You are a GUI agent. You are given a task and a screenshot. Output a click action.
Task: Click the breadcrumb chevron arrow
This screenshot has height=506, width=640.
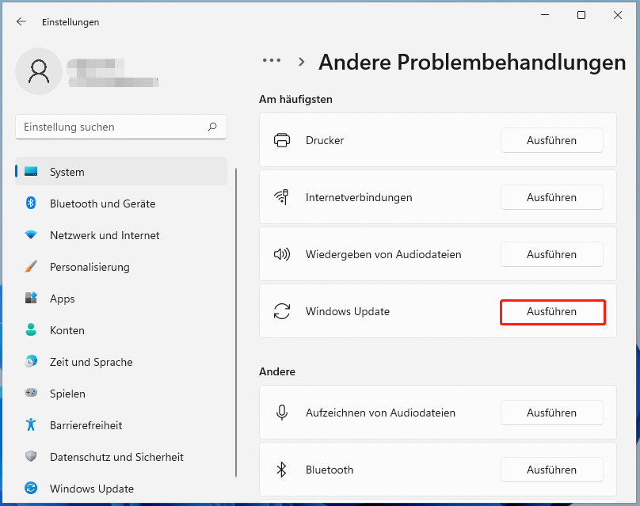302,62
